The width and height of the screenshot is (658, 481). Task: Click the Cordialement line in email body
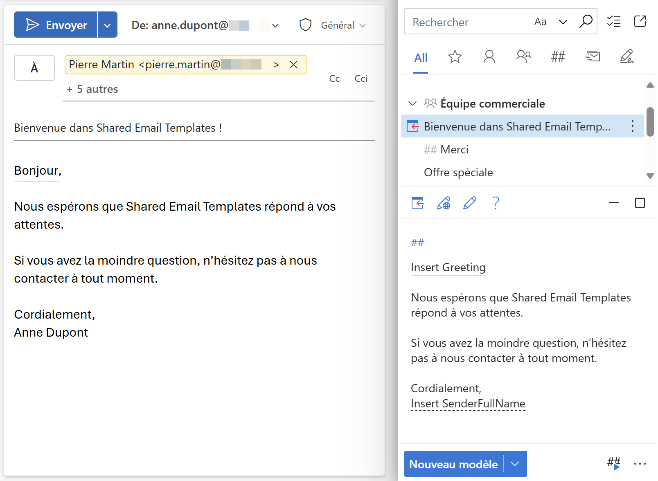point(54,315)
